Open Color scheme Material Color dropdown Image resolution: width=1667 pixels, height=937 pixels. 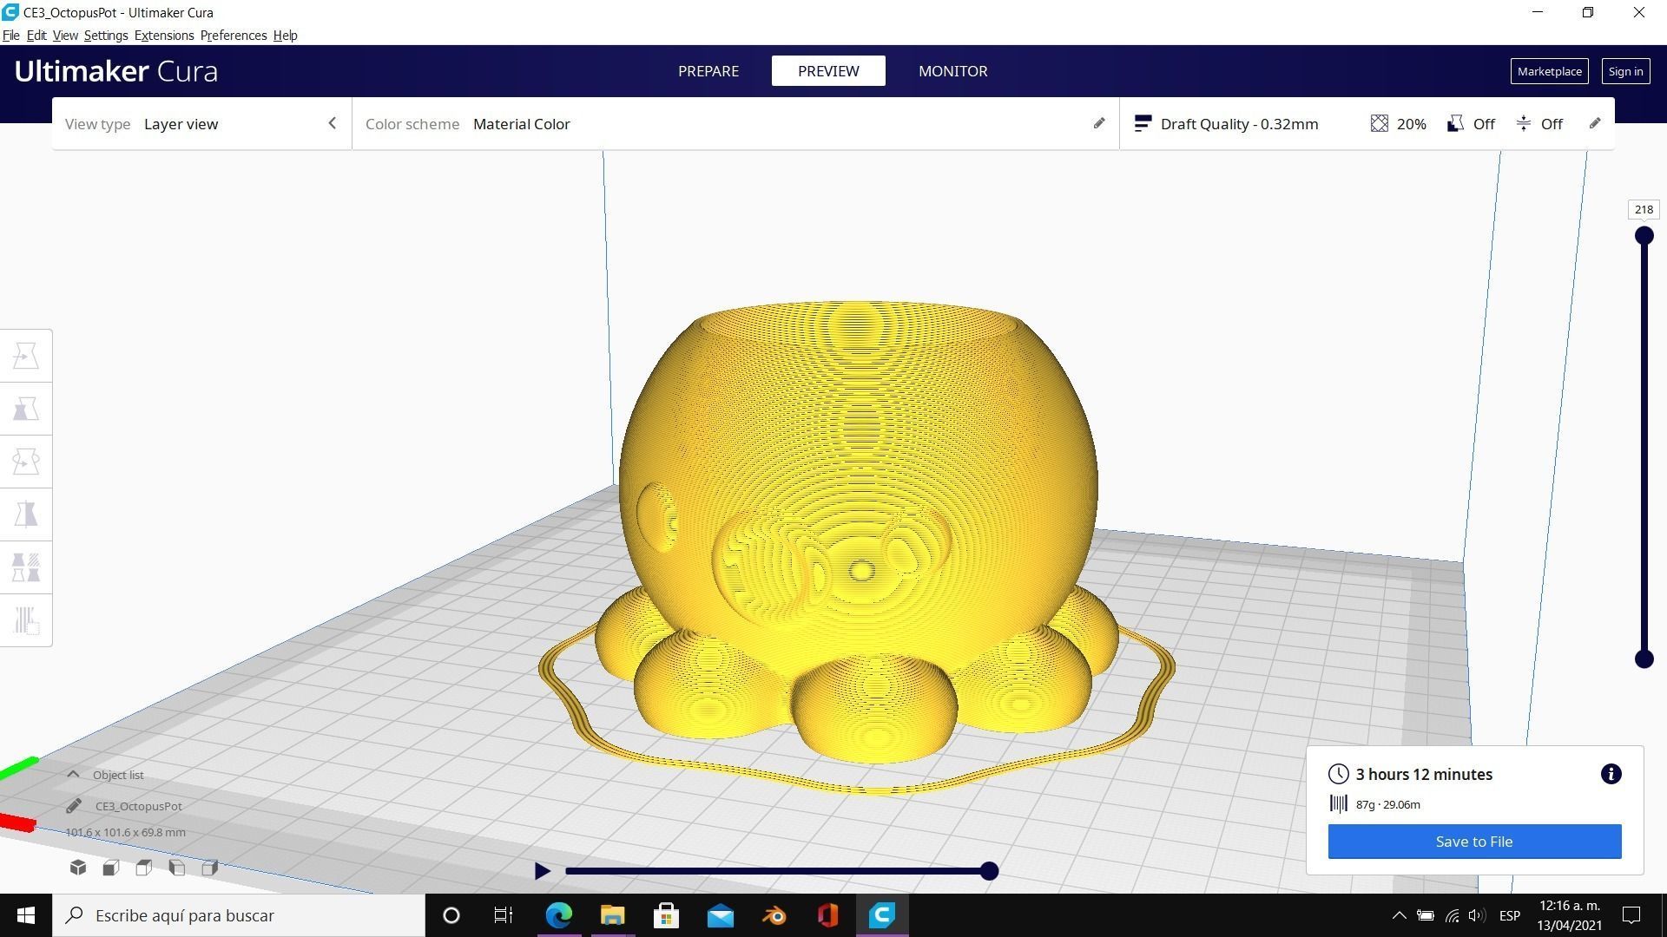coord(735,123)
